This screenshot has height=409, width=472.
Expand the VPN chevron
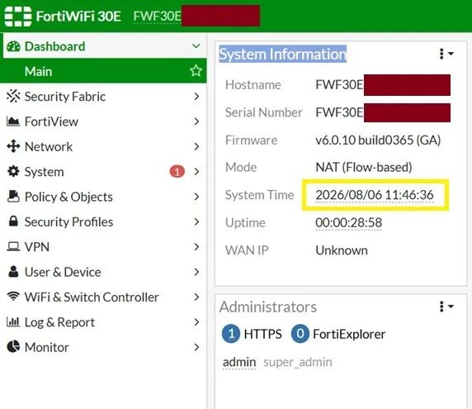[197, 247]
